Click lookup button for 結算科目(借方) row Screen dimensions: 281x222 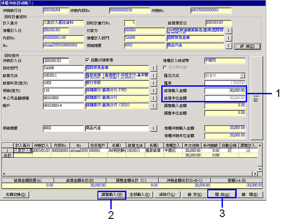[153, 83]
